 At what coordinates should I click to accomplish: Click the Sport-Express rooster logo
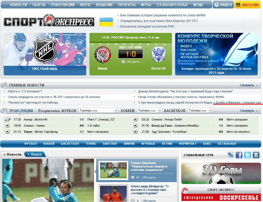click(49, 20)
